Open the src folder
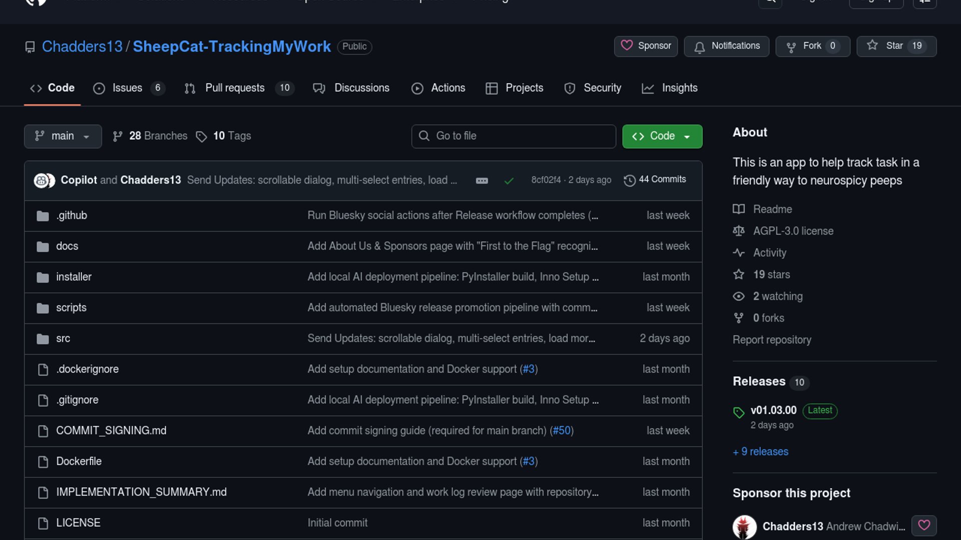961x540 pixels. pos(63,338)
